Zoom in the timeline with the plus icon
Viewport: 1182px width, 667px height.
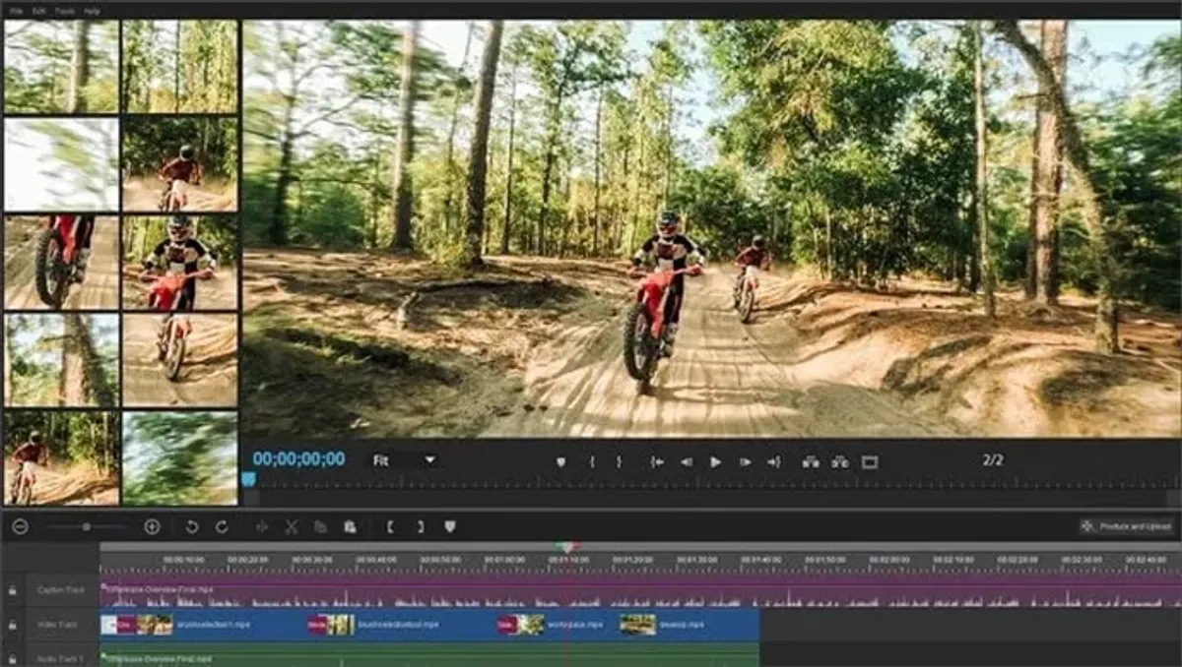click(152, 526)
